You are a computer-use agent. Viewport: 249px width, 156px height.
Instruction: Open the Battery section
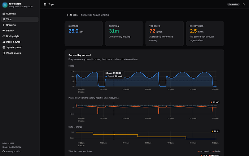(20, 31)
